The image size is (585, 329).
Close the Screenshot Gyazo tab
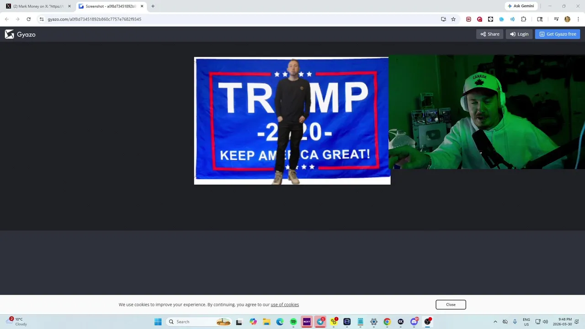[x=142, y=6]
